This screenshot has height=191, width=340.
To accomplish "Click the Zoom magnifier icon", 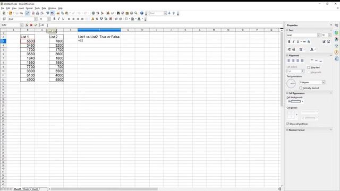I will click(136, 13).
